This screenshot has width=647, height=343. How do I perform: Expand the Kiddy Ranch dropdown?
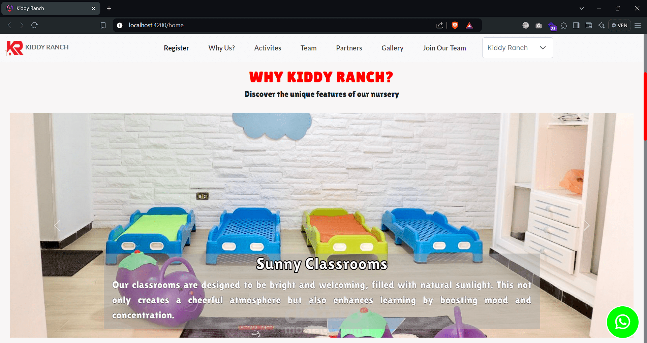click(518, 48)
